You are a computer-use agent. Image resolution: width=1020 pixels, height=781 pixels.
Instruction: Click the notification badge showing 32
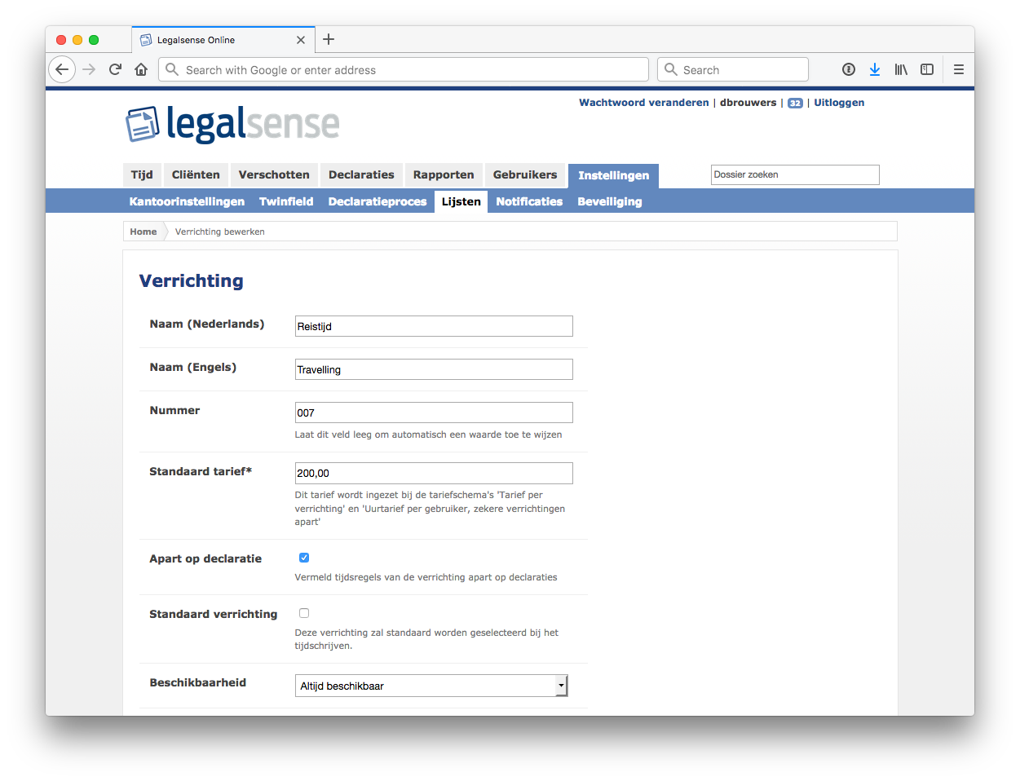pos(795,103)
